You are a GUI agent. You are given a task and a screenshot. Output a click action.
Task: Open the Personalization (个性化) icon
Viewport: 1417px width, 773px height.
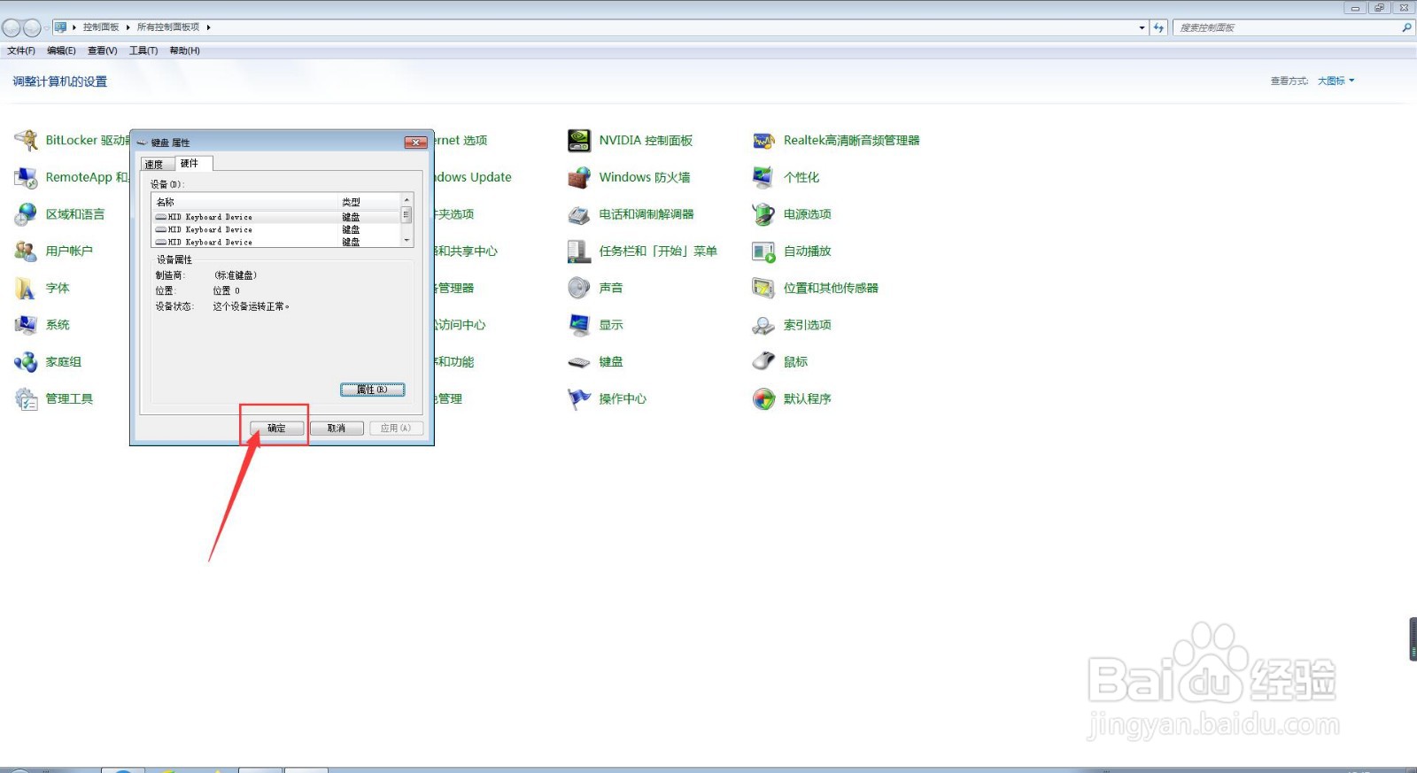point(763,177)
